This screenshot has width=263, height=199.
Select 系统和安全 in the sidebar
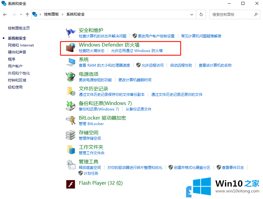pyautogui.click(x=17, y=38)
